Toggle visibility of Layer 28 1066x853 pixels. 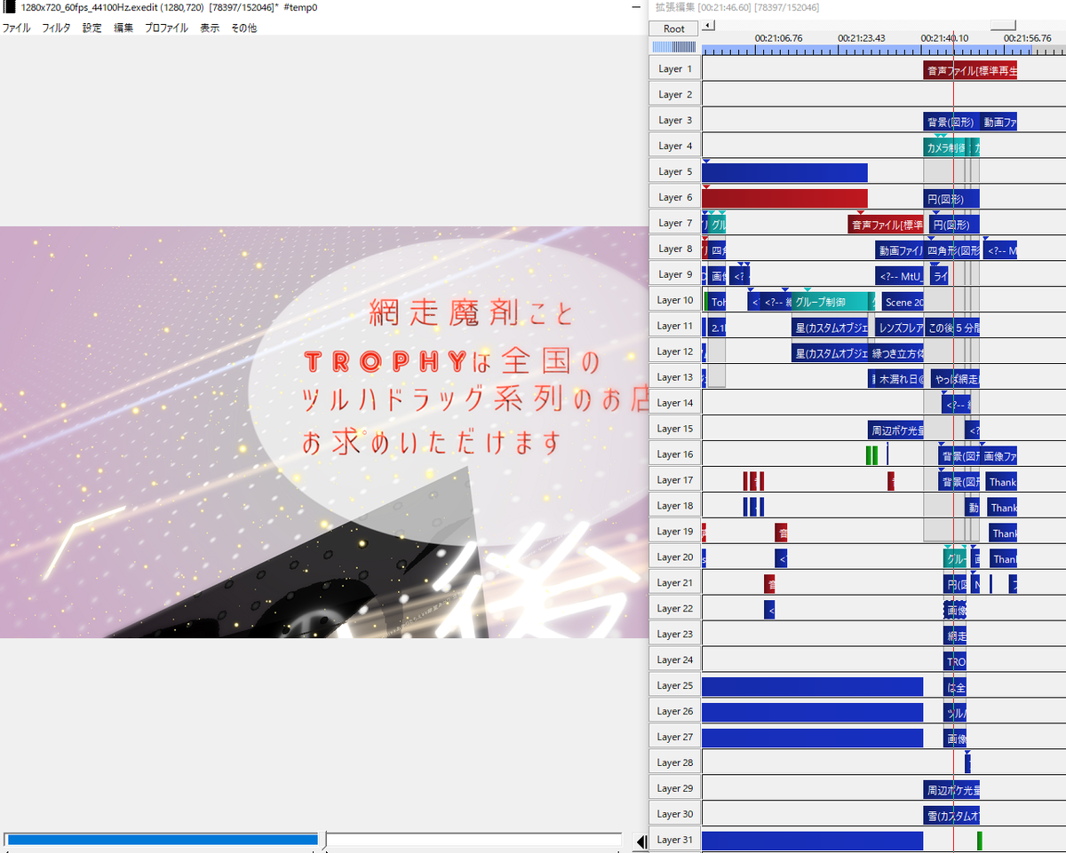pyautogui.click(x=675, y=762)
